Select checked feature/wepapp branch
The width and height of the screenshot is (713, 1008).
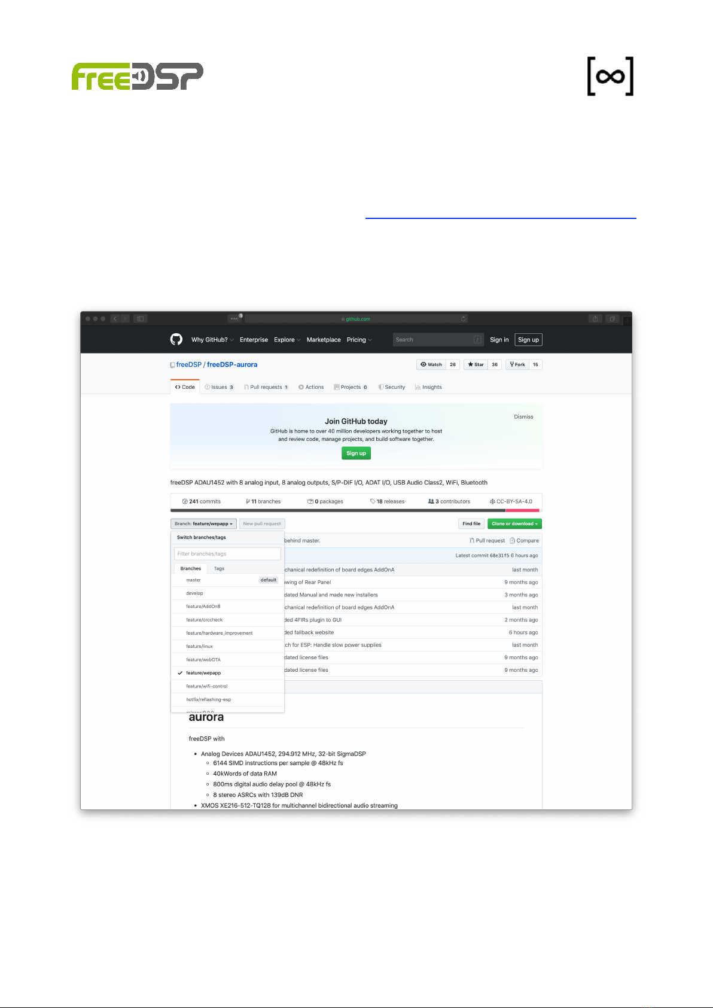coord(227,673)
